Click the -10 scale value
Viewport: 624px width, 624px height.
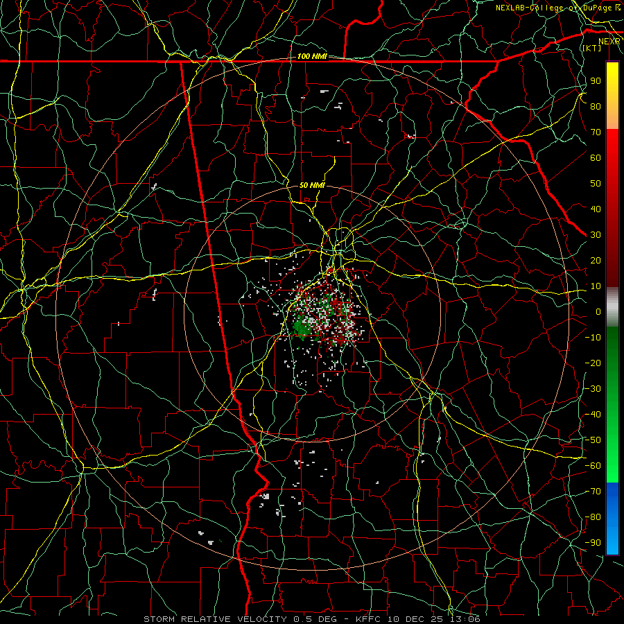(593, 338)
